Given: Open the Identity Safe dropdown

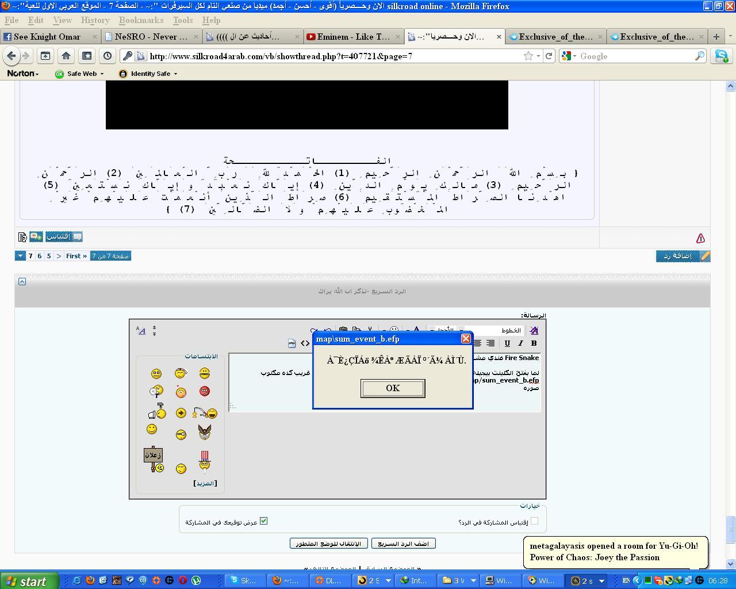Looking at the screenshot, I should 148,74.
